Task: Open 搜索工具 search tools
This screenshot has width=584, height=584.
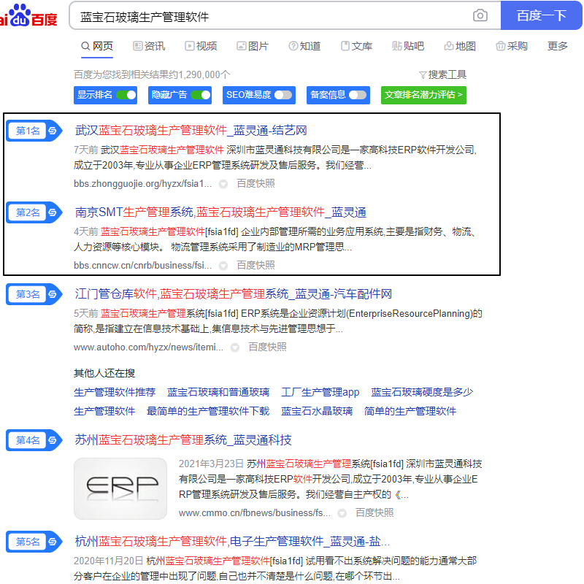Action: click(x=443, y=75)
